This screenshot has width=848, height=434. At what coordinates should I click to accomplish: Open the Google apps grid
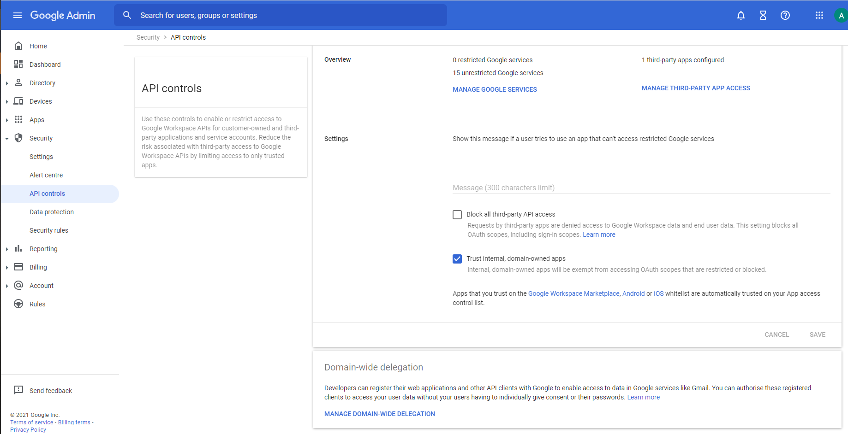819,15
